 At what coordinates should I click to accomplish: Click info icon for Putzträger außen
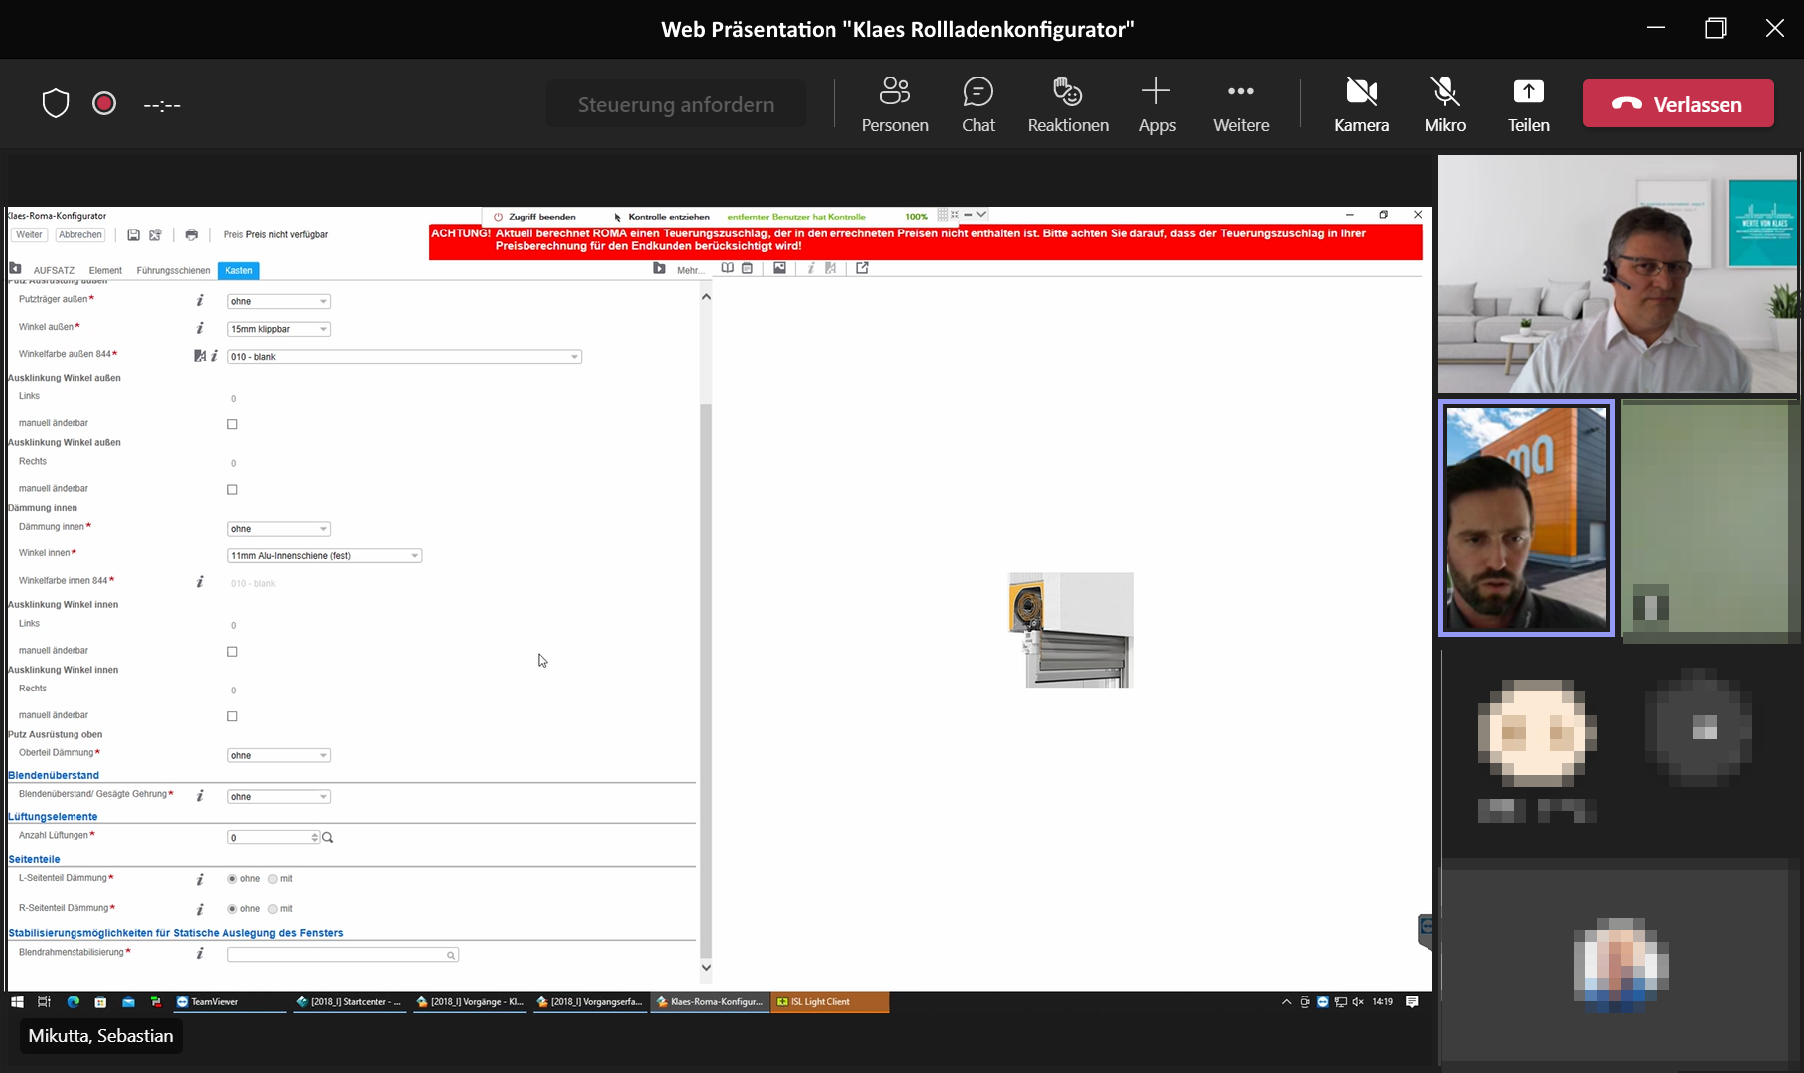[200, 300]
